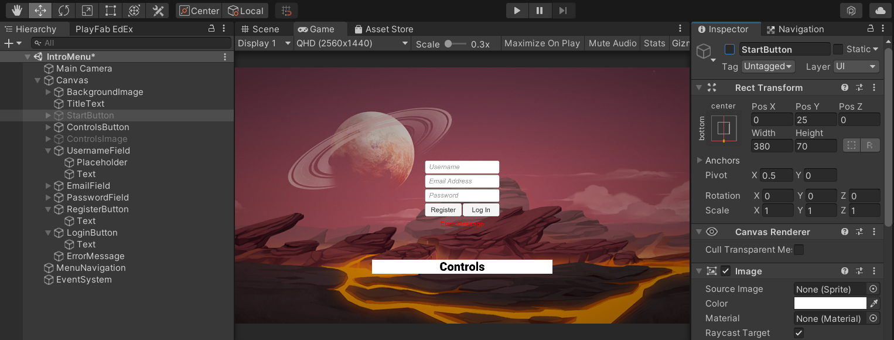Pick Source Image sprite object
The height and width of the screenshot is (340, 894).
873,289
